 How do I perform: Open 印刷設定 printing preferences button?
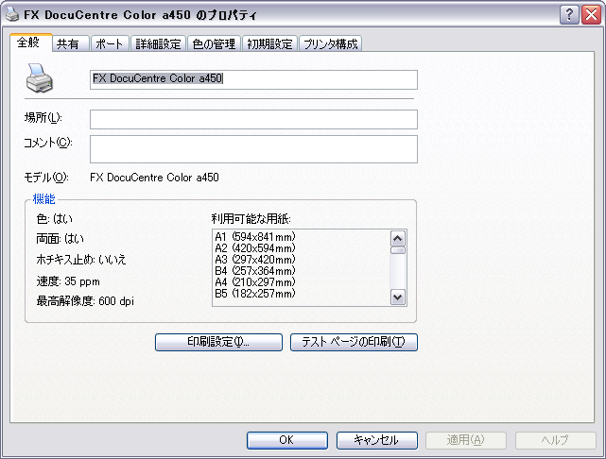tap(218, 342)
